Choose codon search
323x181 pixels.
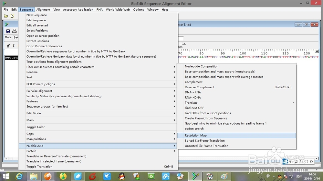[x=237, y=129]
